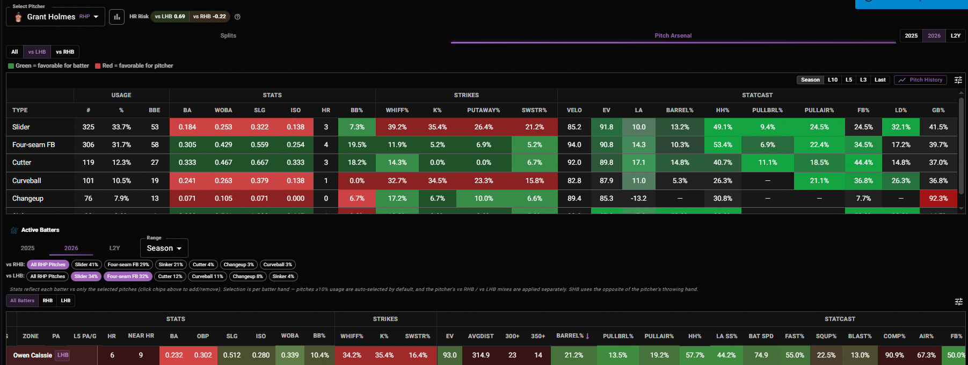
Task: Filter pitch arsenal by vs RHB
Action: [x=65, y=52]
